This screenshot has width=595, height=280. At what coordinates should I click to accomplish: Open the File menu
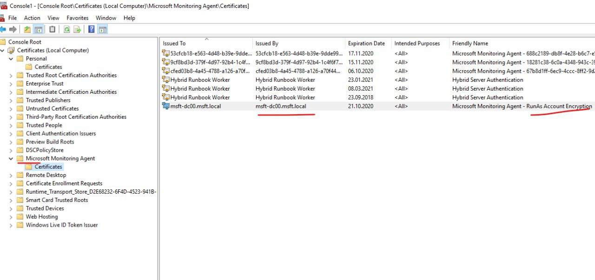(13, 18)
